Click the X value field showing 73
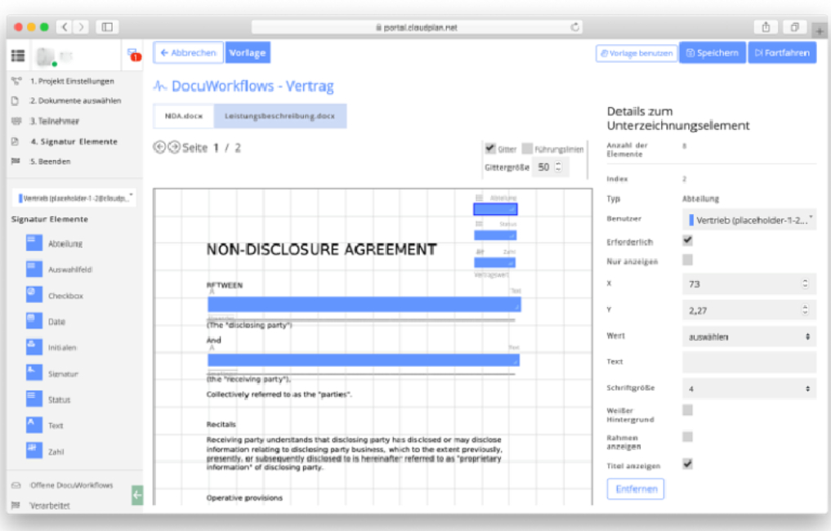 click(x=748, y=284)
